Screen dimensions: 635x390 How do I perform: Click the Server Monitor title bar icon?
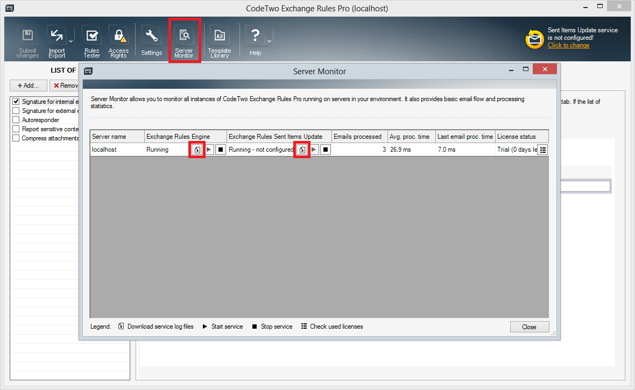point(88,72)
